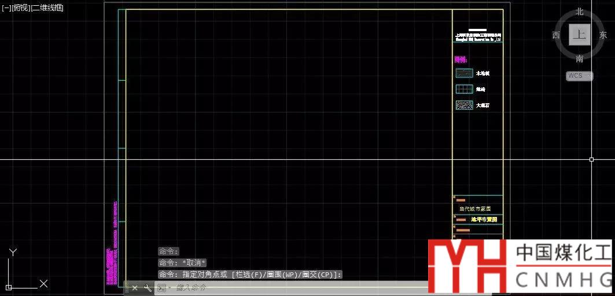Open the [-] viewport controls menu
Image resolution: width=615 pixels, height=296 pixels.
click(x=6, y=8)
